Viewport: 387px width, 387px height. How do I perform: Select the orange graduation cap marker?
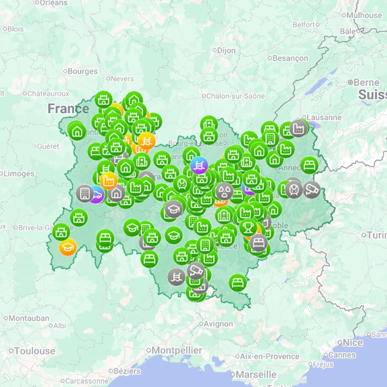pos(67,247)
